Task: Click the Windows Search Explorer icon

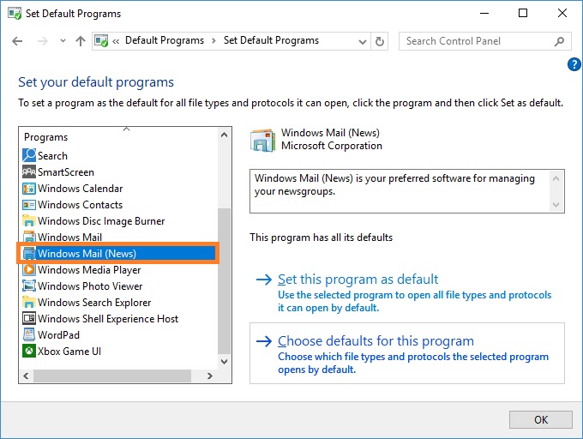Action: pyautogui.click(x=29, y=302)
